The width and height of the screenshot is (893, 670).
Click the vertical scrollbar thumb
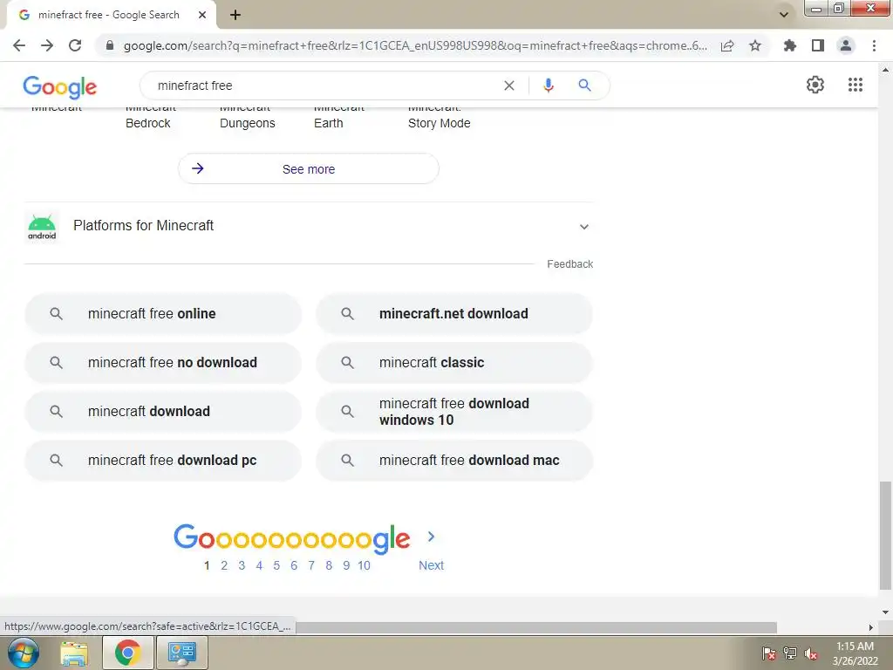tap(884, 536)
